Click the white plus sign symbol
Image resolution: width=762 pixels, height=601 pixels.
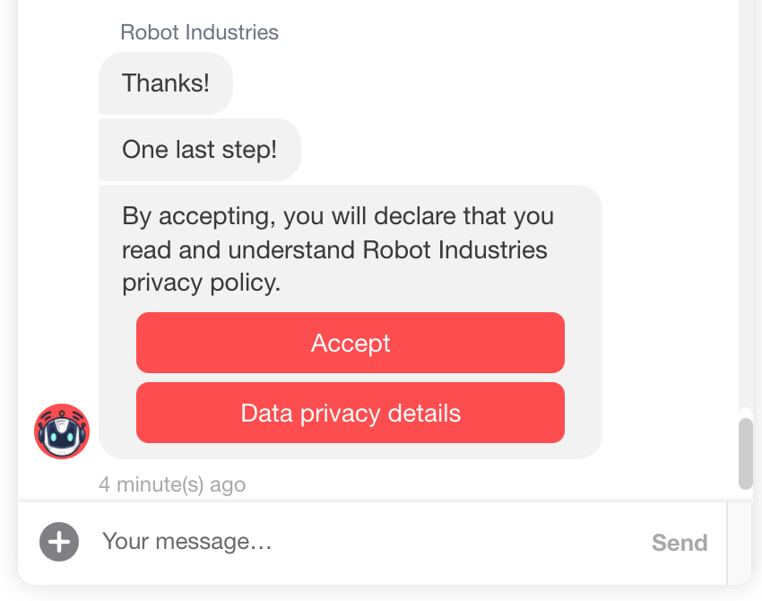[x=59, y=542]
